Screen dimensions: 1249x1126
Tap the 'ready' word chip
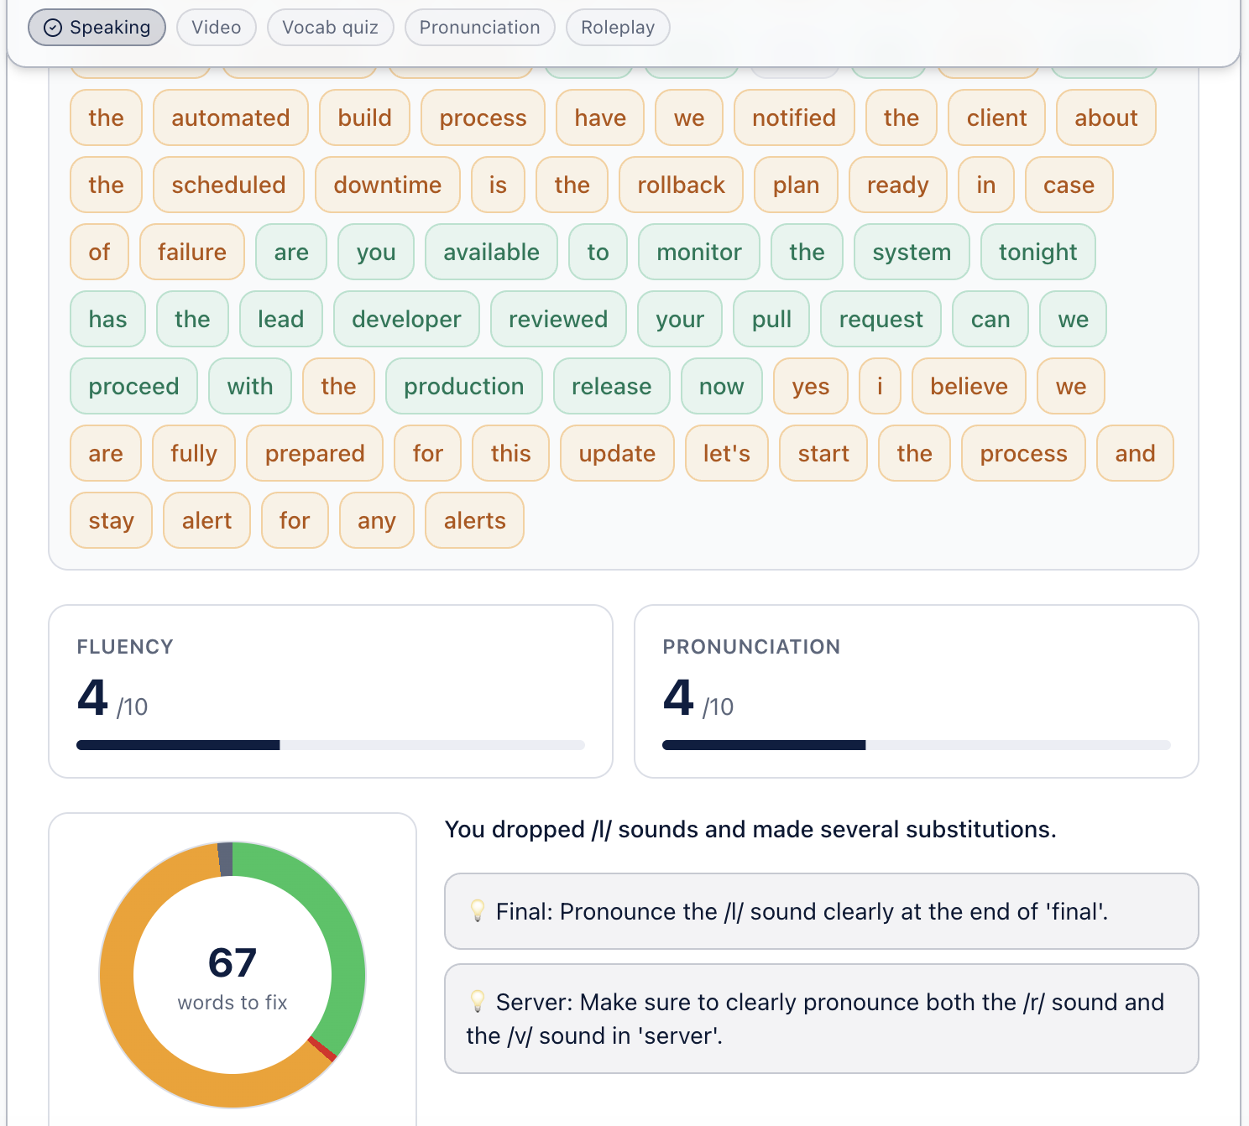click(898, 185)
